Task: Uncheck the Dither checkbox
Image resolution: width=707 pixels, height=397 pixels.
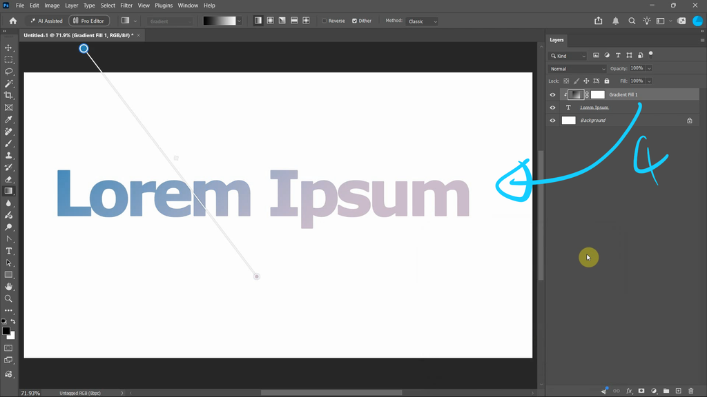Action: pyautogui.click(x=354, y=21)
